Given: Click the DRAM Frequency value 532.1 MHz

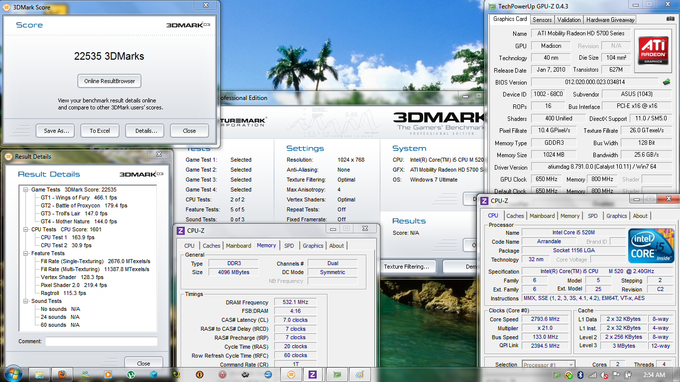Looking at the screenshot, I should 295,302.
